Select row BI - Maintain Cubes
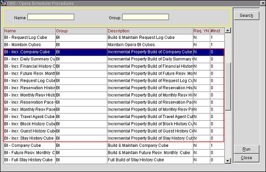 tap(114, 45)
